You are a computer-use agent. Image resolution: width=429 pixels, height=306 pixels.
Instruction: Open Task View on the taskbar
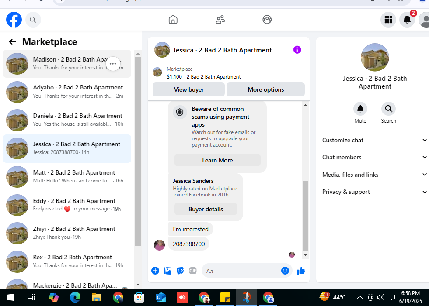tap(31, 297)
